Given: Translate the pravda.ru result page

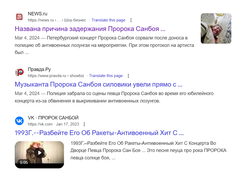Looking at the screenshot, I should point(106,76).
